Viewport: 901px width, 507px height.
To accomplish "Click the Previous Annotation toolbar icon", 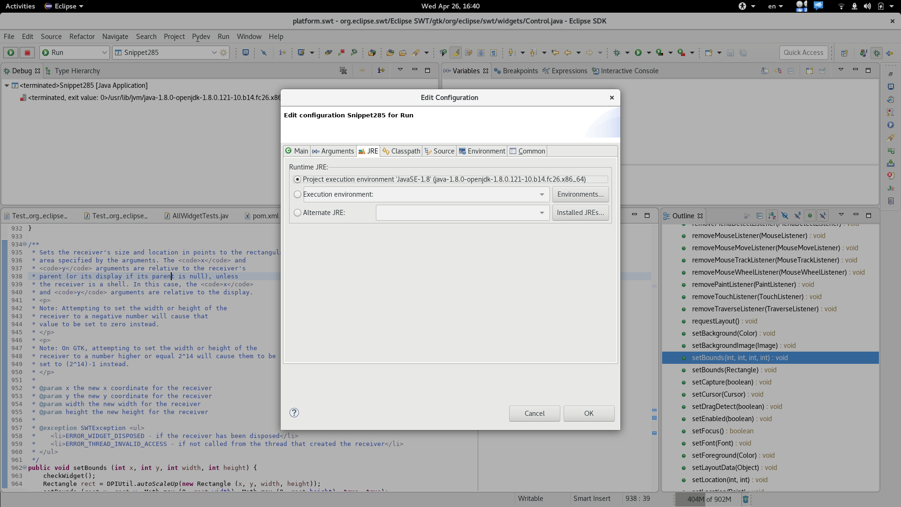I will 533,53.
